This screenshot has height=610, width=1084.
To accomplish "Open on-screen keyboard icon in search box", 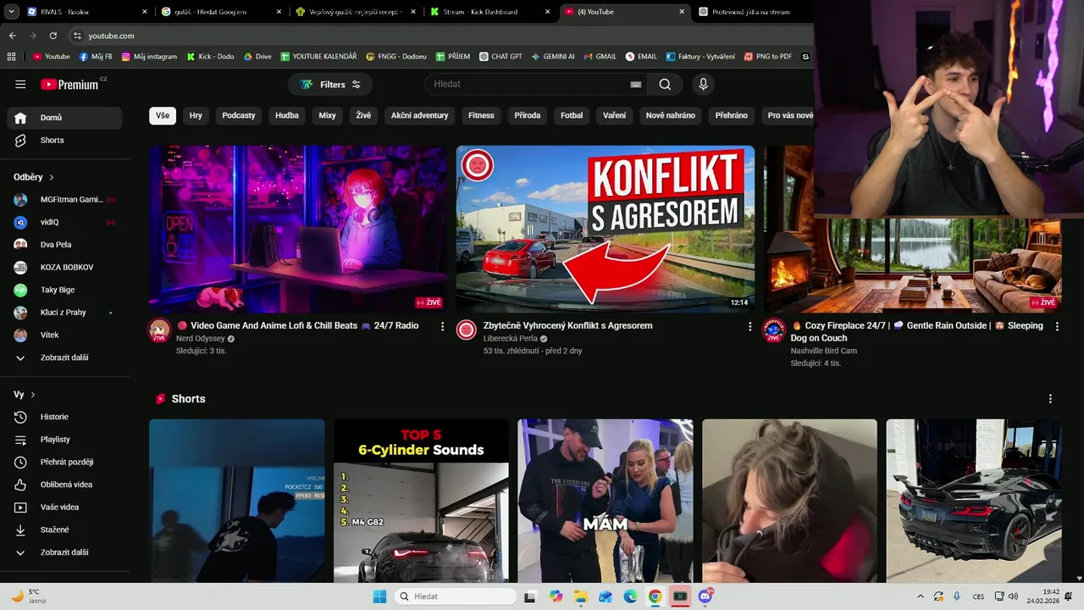I will 636,85.
